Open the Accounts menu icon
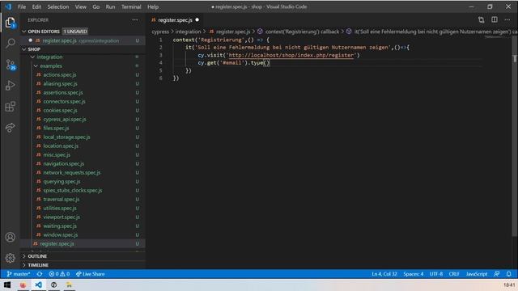 coord(11,237)
